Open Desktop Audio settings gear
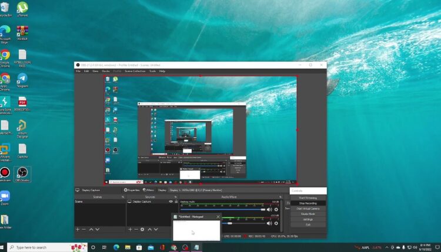The height and width of the screenshot is (252, 441). (x=276, y=209)
